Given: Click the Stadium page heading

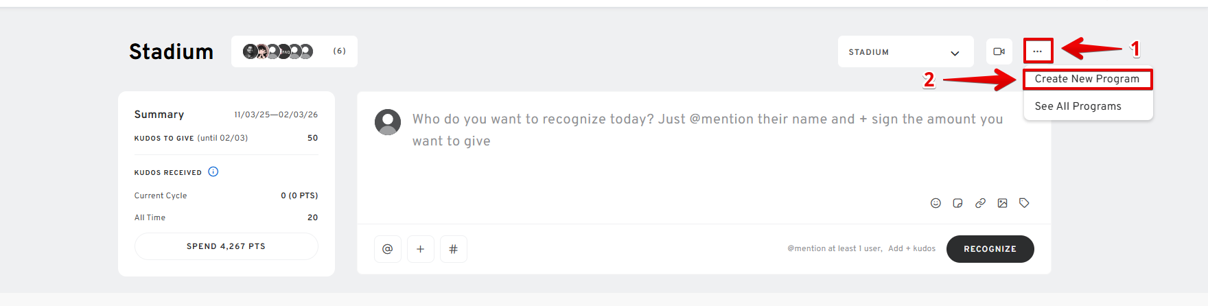Looking at the screenshot, I should coord(172,52).
